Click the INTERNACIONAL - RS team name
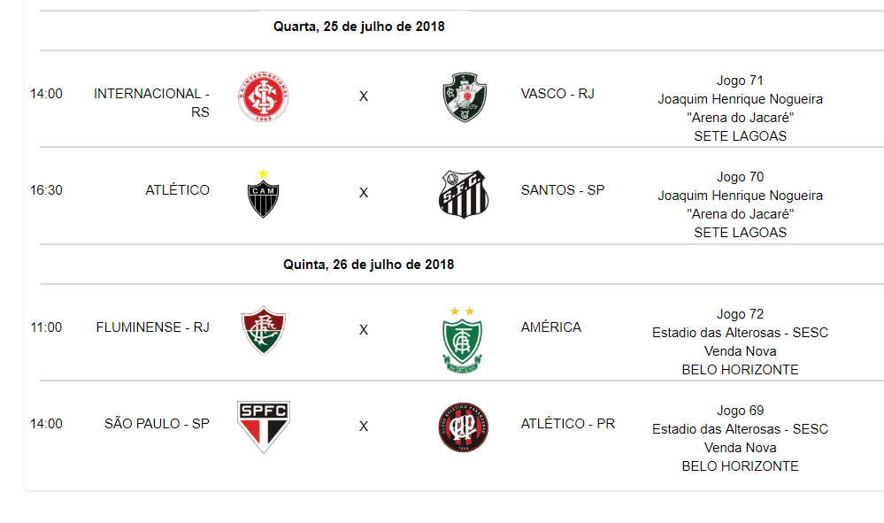This screenshot has height=523, width=884. point(151,103)
